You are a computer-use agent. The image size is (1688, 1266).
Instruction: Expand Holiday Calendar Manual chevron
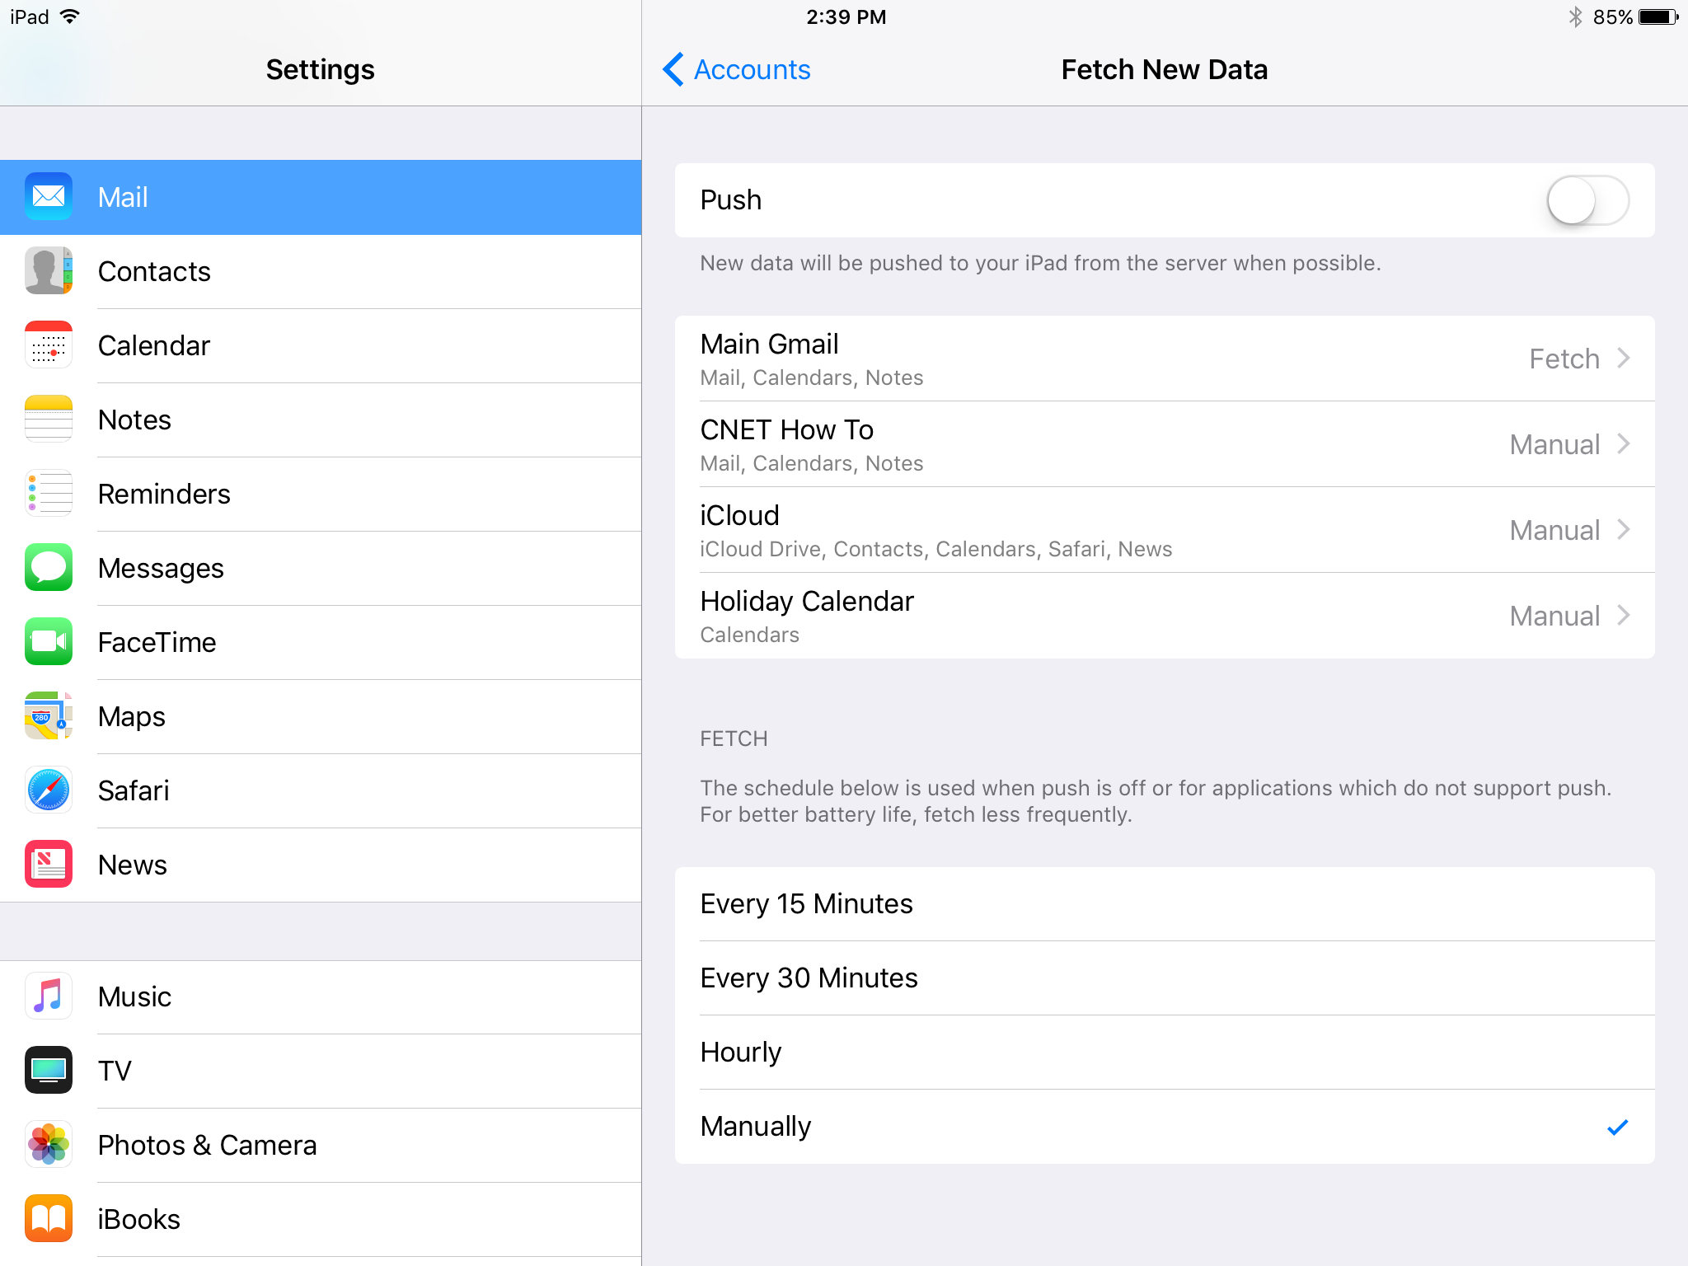click(1623, 616)
